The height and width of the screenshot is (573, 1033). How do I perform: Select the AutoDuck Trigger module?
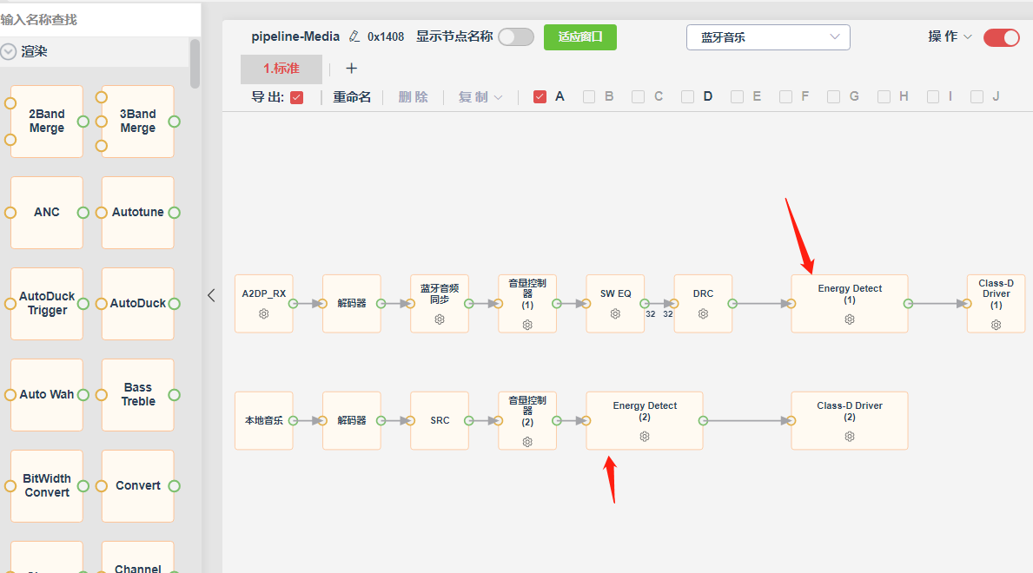tap(47, 304)
